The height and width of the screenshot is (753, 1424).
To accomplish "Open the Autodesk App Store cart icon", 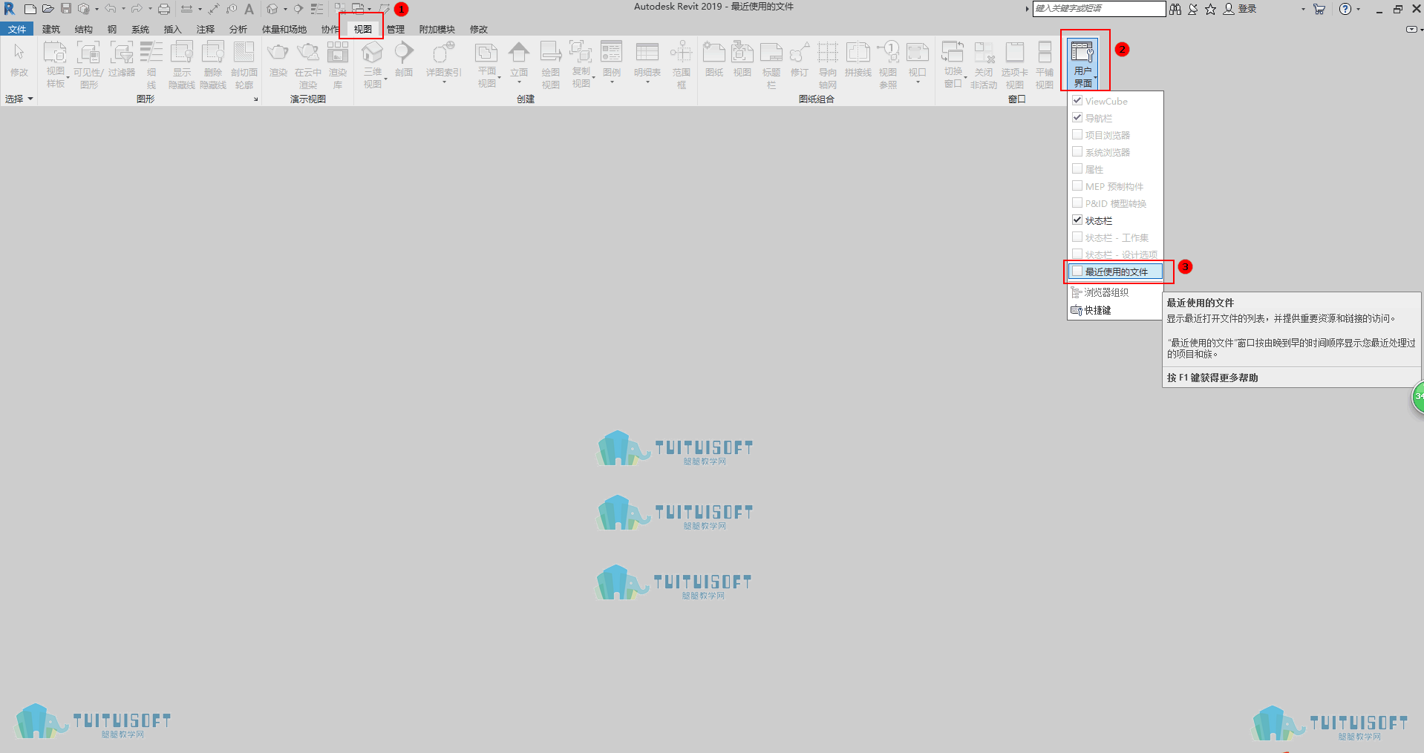I will coord(1319,9).
